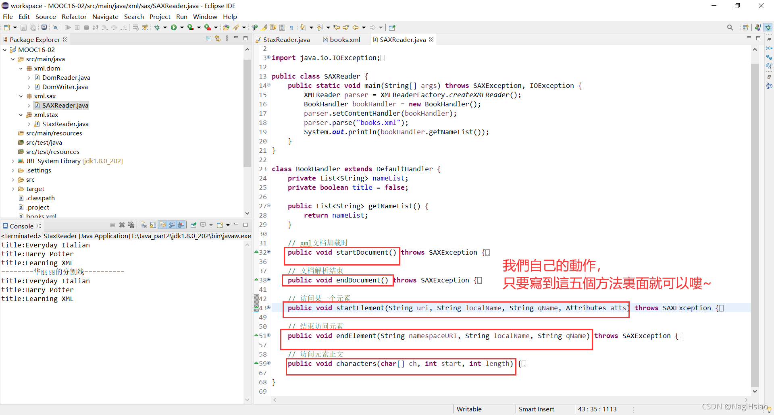This screenshot has width=774, height=415.
Task: Click the Next Annotation icon
Action: (x=302, y=27)
